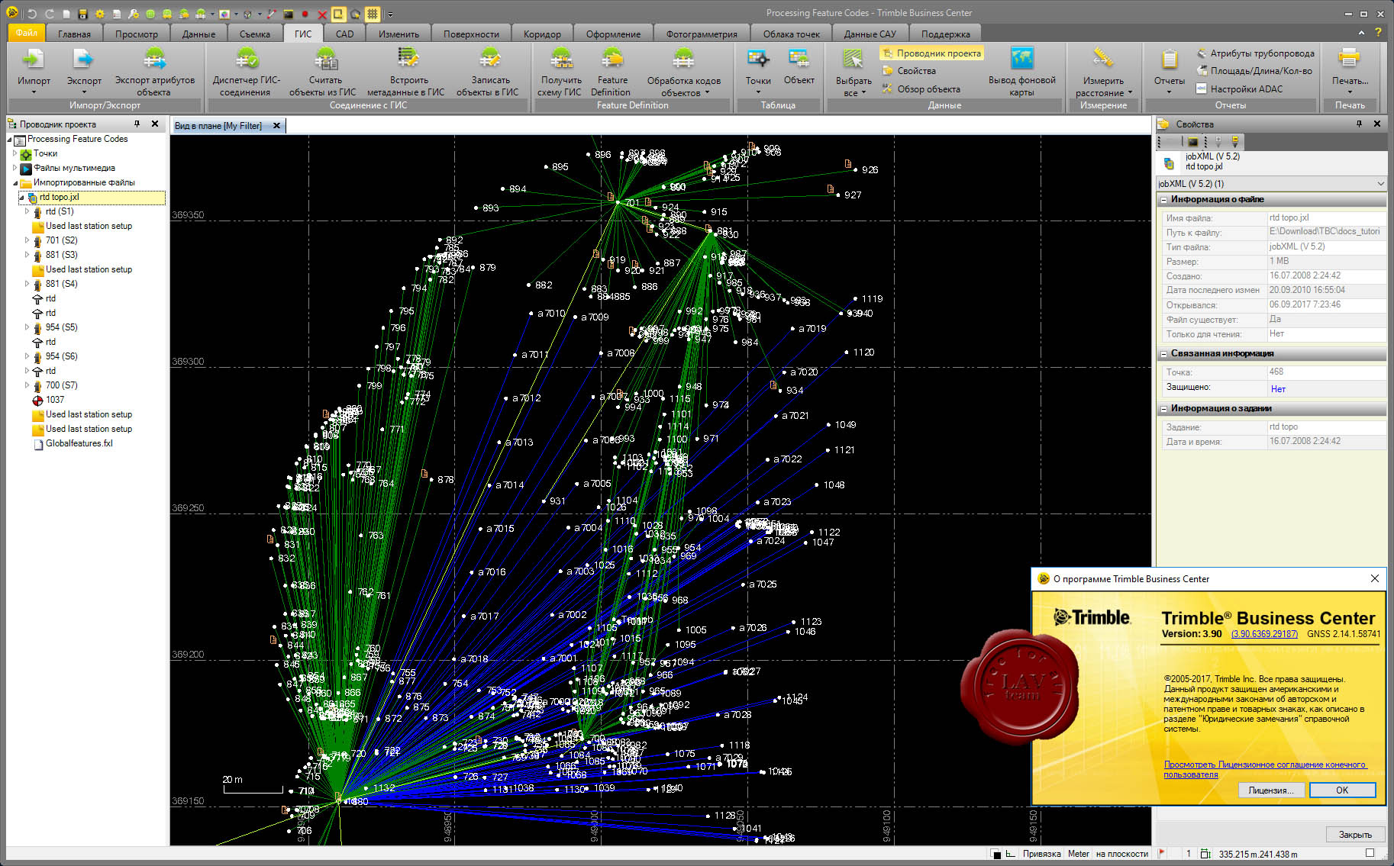Click the black terminal icon in Свойства toolbar
This screenshot has width=1394, height=866.
(1192, 142)
